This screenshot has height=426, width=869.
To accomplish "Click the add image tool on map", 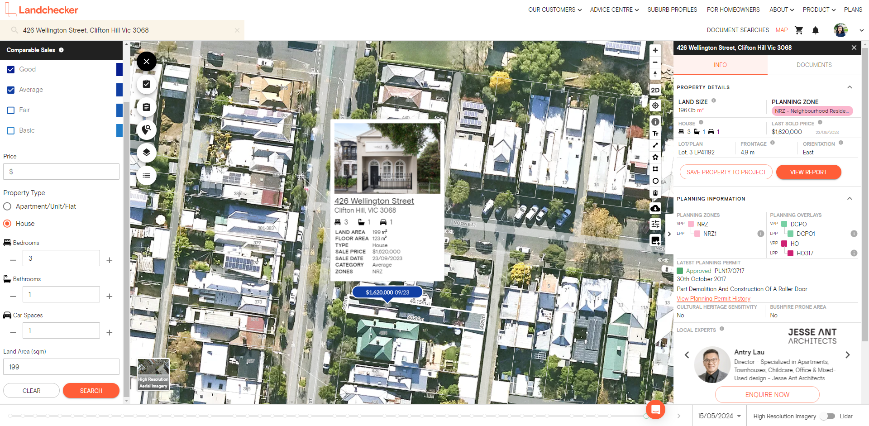I will click(x=655, y=240).
